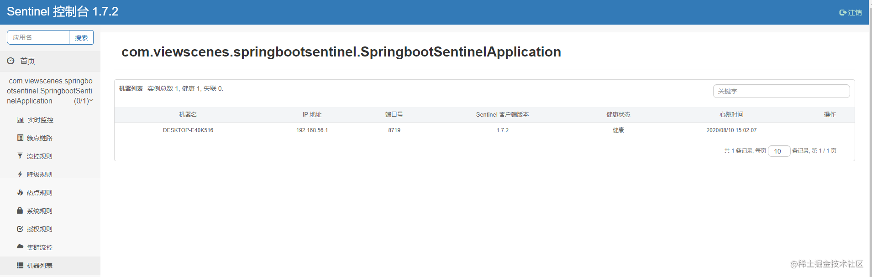Click the flame icon for 热点规则

click(20, 192)
